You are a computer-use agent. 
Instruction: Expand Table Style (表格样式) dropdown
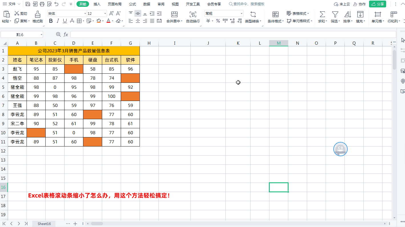(308, 14)
